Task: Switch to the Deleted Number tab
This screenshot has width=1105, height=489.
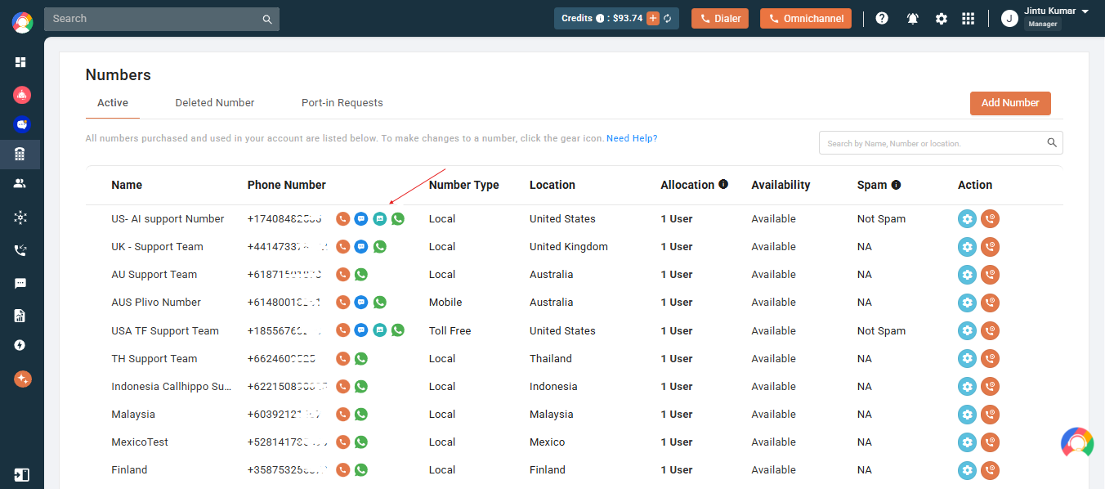Action: click(x=215, y=103)
